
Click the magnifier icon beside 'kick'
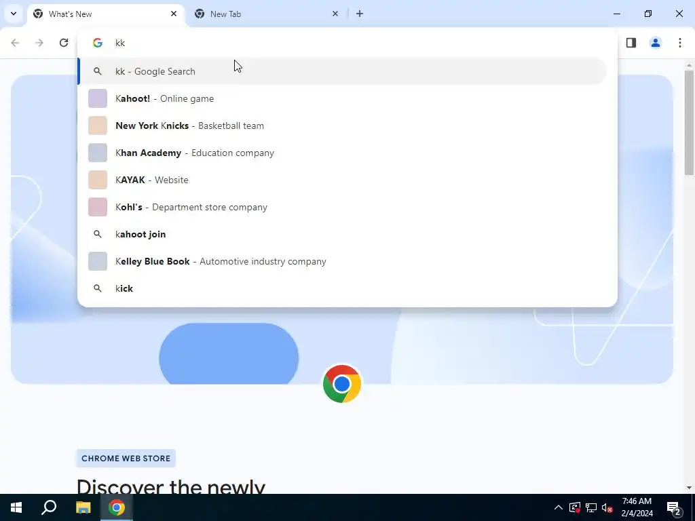(98, 288)
